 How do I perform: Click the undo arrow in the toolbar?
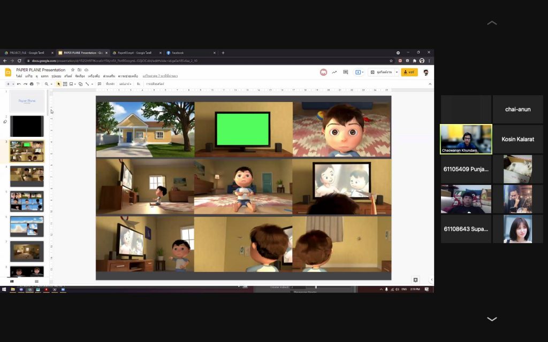pyautogui.click(x=19, y=84)
